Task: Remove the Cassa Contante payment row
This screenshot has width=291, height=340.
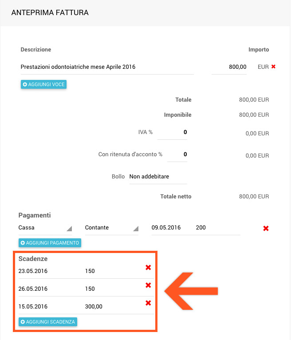Action: click(x=266, y=228)
